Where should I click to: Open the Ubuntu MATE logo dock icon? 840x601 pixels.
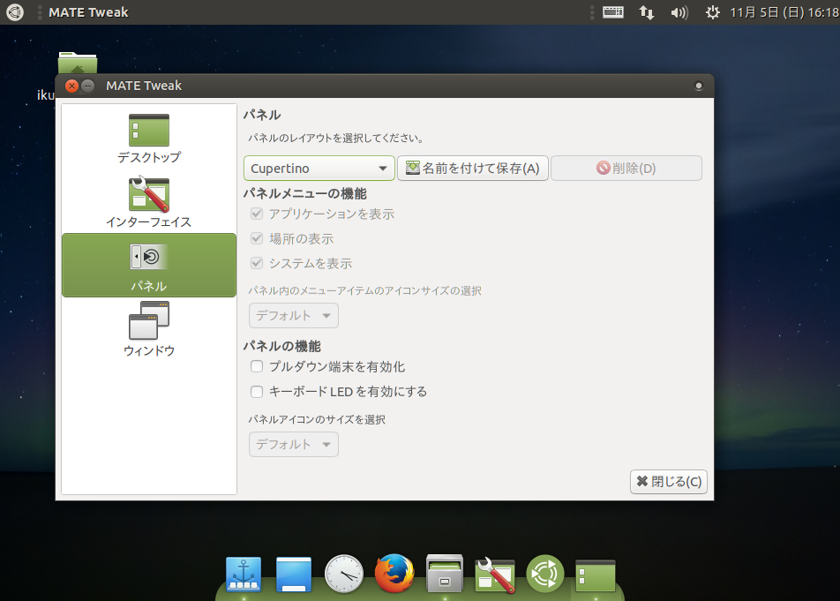(x=545, y=574)
